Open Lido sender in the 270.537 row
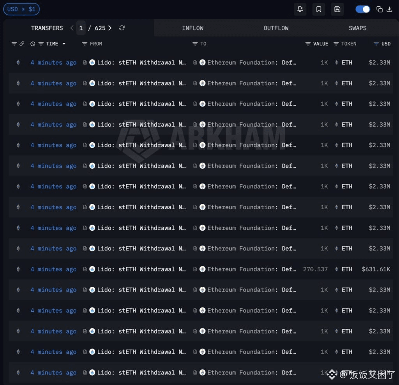 pyautogui.click(x=141, y=269)
